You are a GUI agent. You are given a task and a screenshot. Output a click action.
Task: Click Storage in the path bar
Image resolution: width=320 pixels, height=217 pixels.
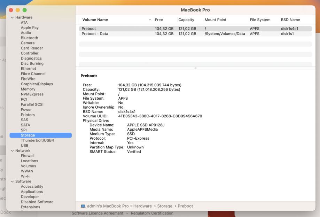[165, 206]
